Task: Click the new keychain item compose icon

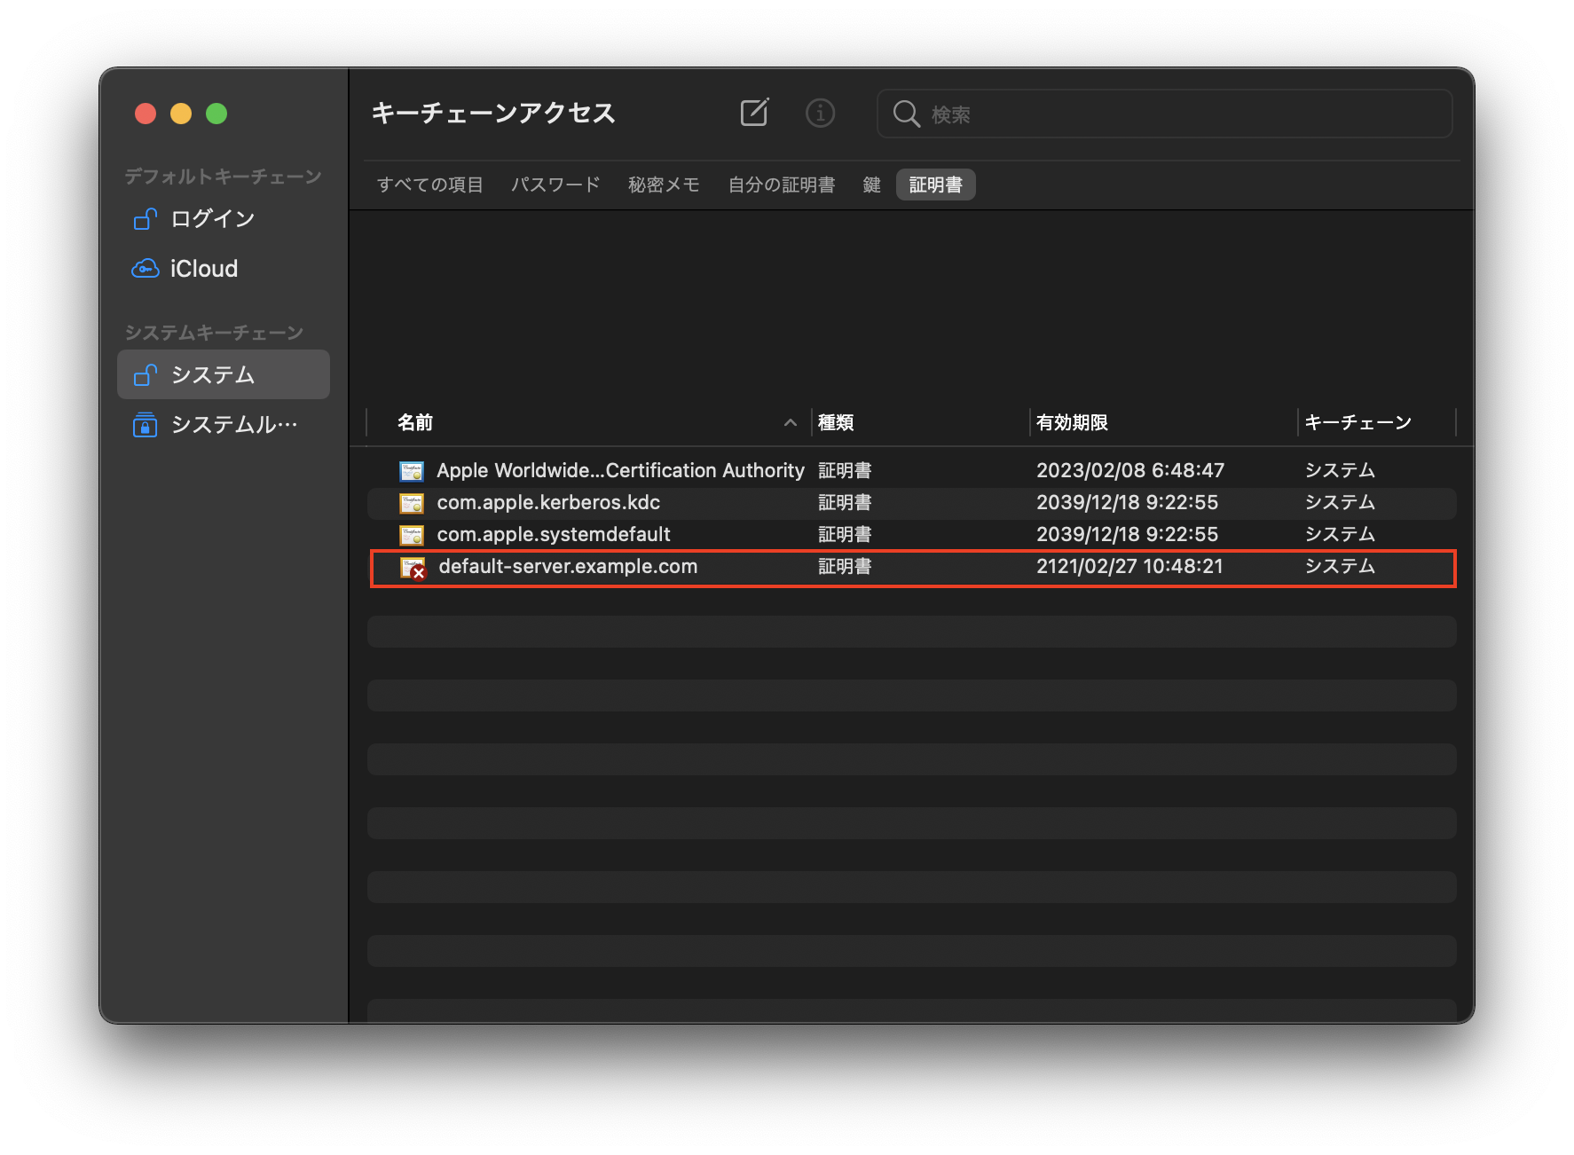Action: click(x=754, y=113)
